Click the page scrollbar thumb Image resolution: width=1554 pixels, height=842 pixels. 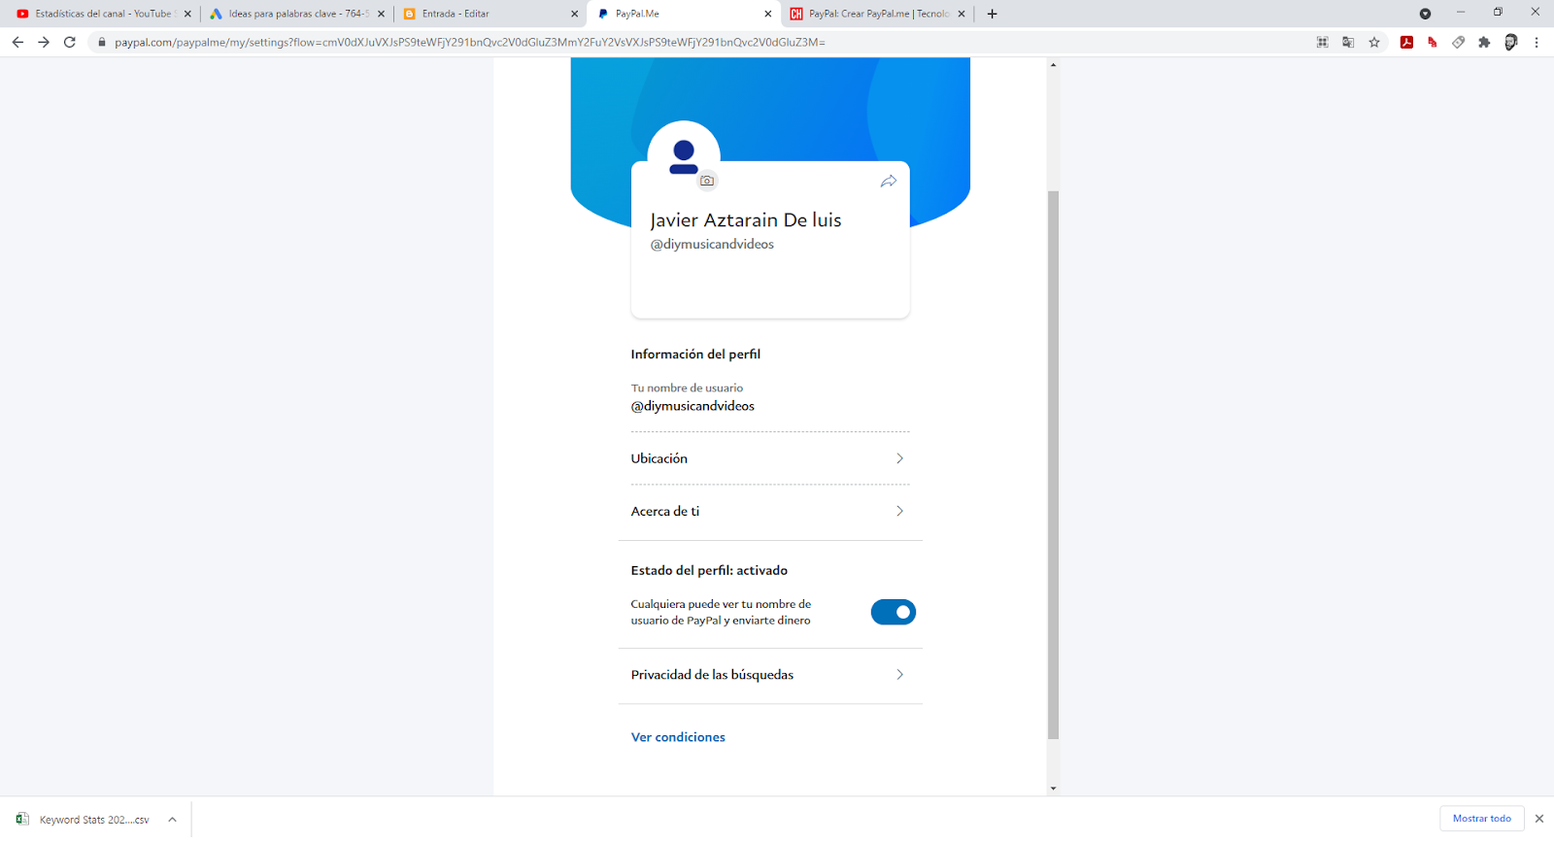click(1053, 465)
